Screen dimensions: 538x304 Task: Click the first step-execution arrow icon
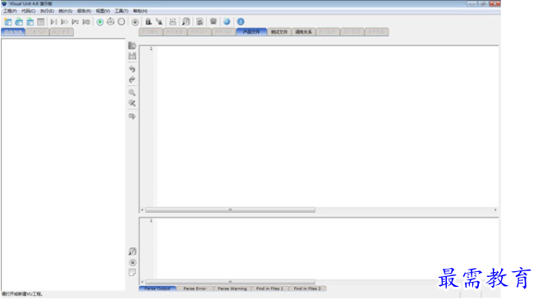53,22
